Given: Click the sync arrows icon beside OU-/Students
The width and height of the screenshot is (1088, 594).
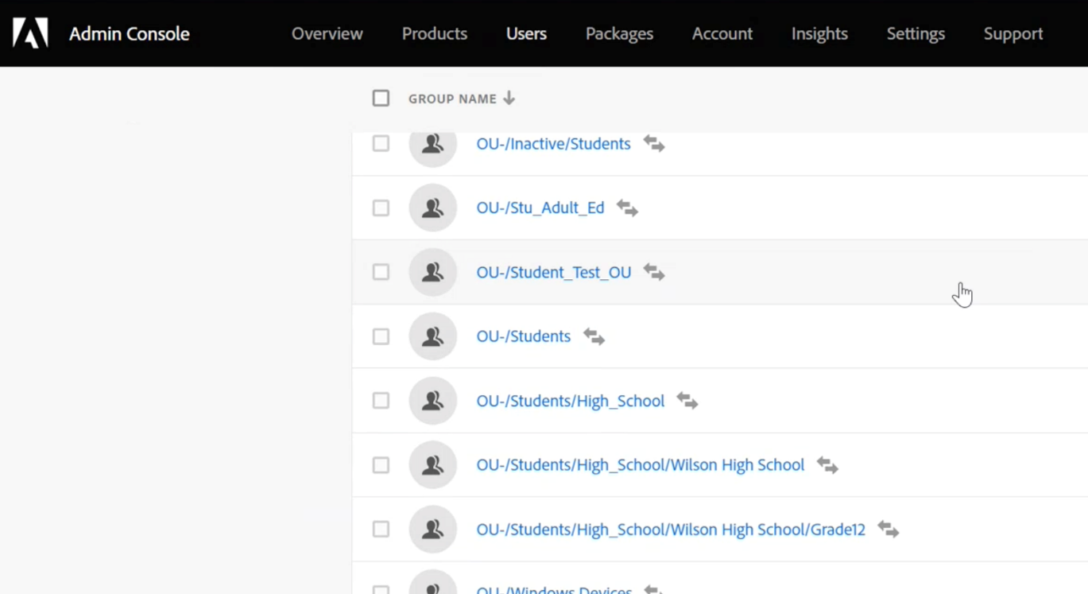Looking at the screenshot, I should click(593, 336).
